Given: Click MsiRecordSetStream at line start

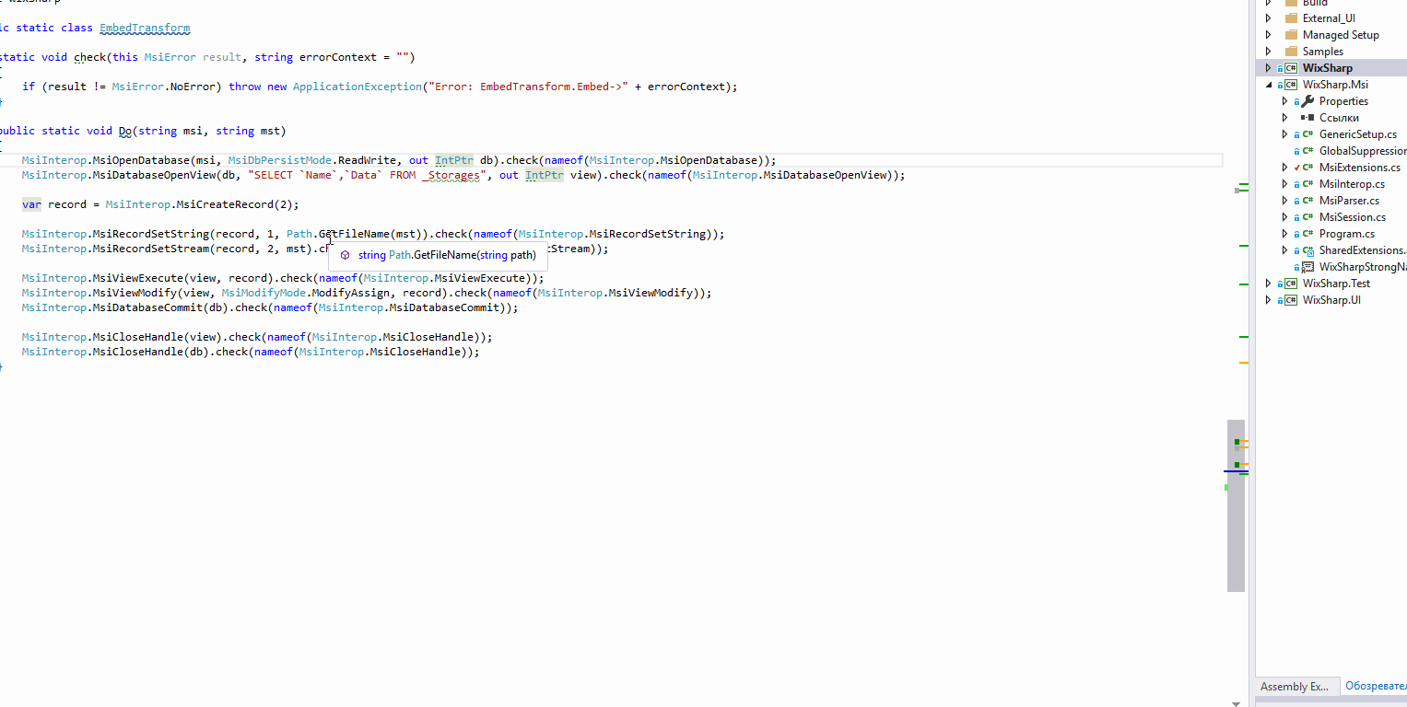Looking at the screenshot, I should [x=150, y=249].
